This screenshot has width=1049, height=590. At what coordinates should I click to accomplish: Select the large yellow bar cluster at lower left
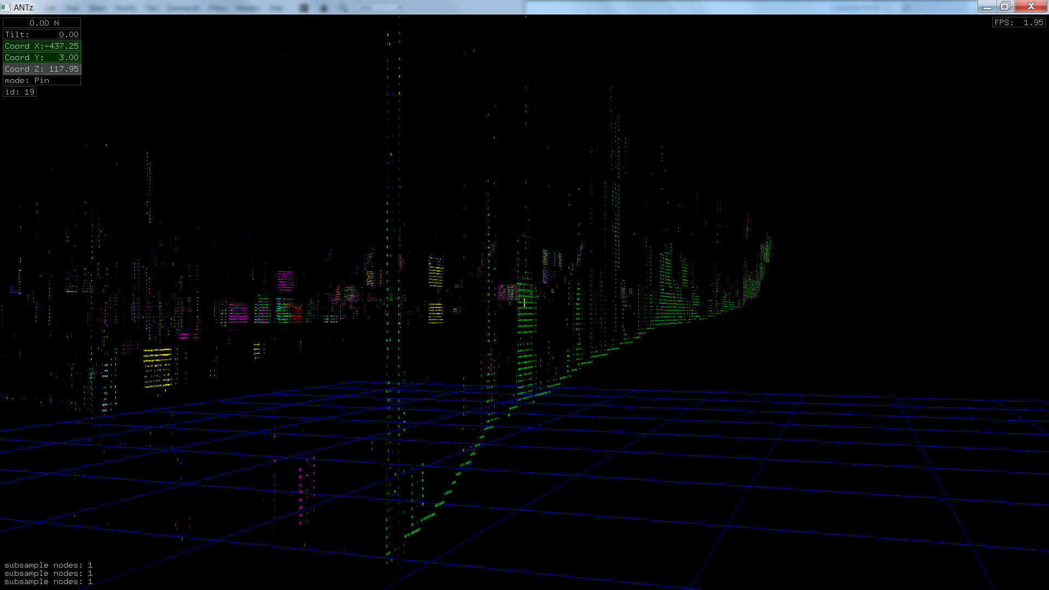coord(158,367)
